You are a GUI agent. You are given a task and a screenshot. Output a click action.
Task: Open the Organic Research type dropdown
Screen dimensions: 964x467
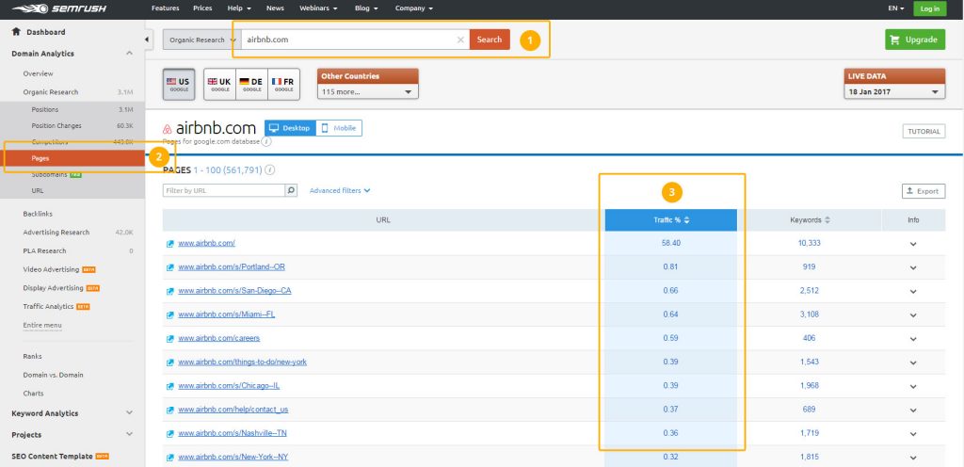pos(201,40)
